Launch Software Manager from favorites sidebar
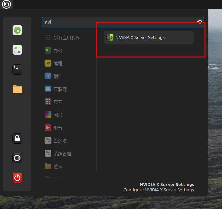 pyautogui.click(x=17, y=30)
